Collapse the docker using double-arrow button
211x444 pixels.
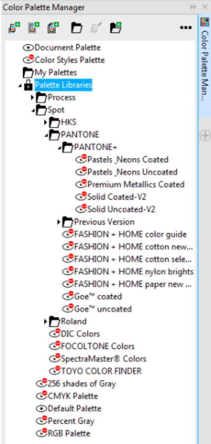(193, 7)
